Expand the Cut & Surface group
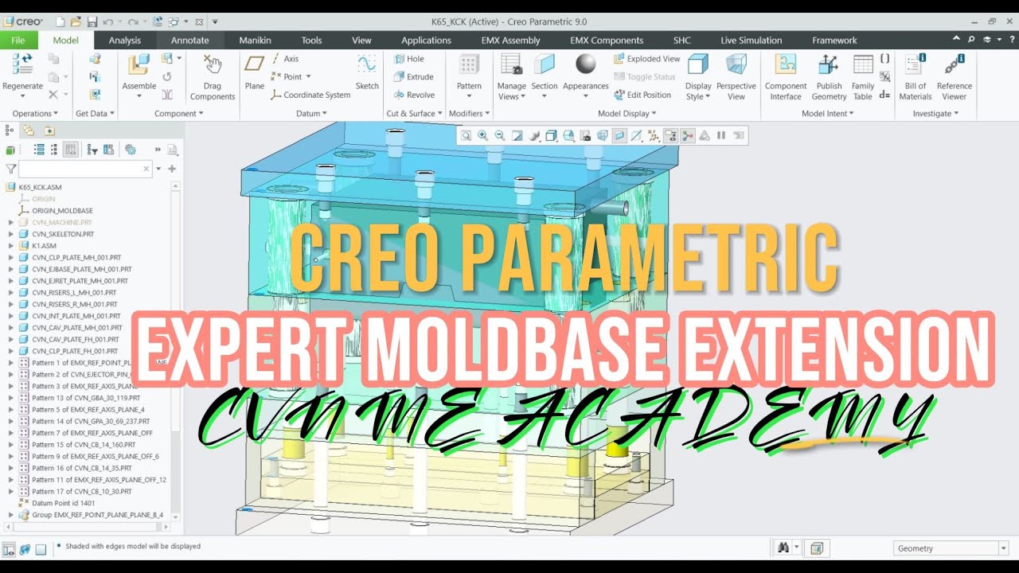The height and width of the screenshot is (573, 1019). point(416,114)
